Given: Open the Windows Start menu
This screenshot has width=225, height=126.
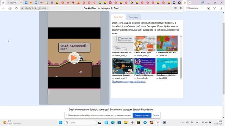Looking at the screenshot, I should [60, 122].
